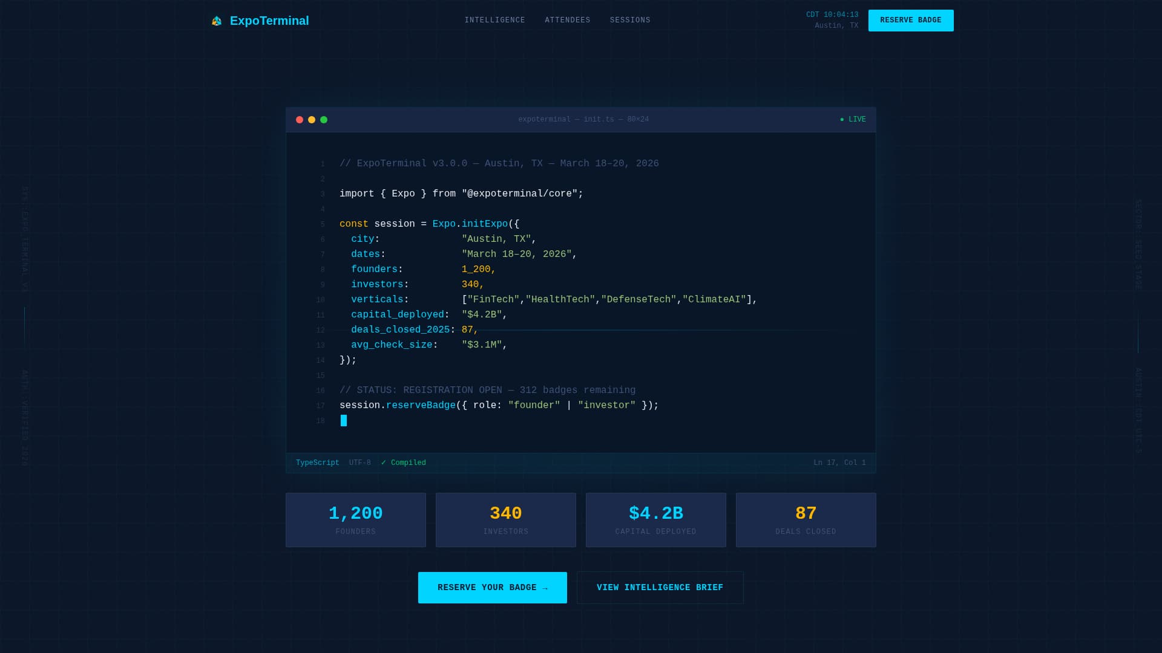This screenshot has height=653, width=1162.
Task: Open the ExpoTerminal home link text
Action: coord(269,21)
